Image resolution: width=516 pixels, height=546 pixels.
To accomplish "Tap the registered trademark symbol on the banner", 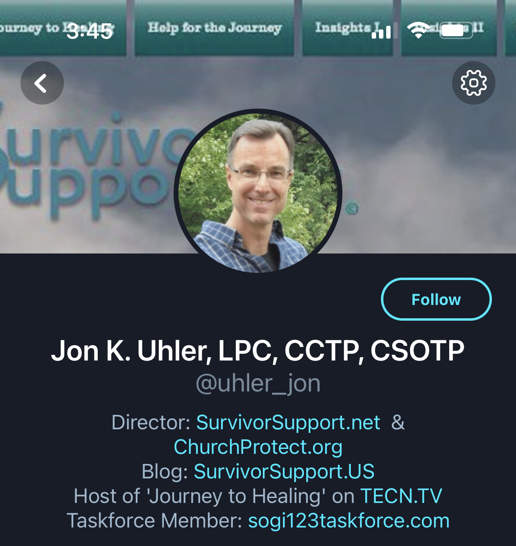I will pos(352,209).
